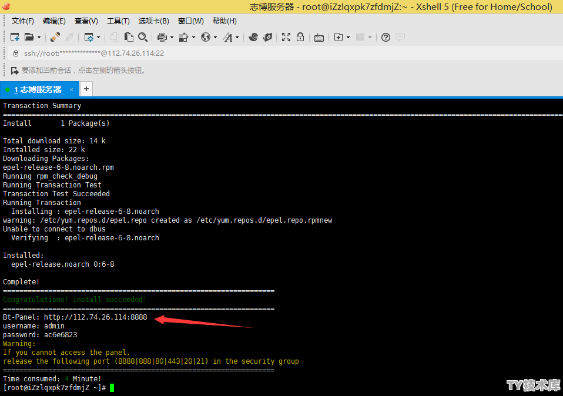
Task: Expand the Color Scheme dropdown arrow
Action: pos(193,38)
